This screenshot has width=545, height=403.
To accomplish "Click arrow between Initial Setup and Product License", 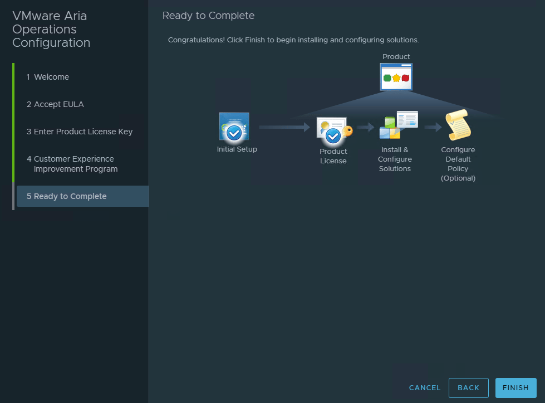I will 284,128.
